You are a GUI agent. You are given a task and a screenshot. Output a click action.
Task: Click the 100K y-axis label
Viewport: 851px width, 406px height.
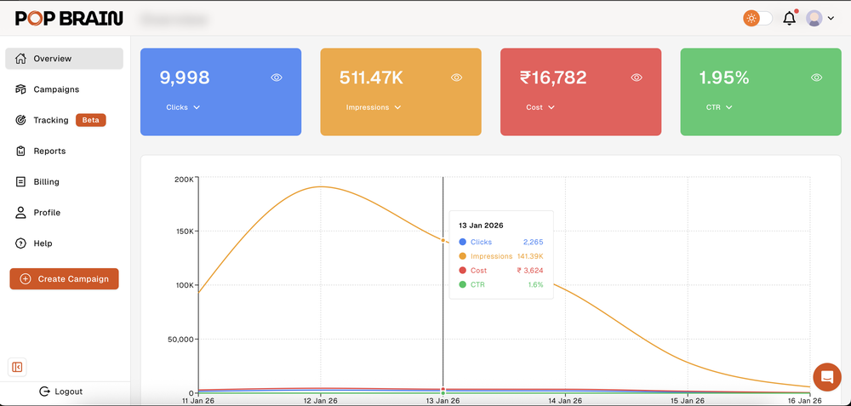tap(184, 285)
